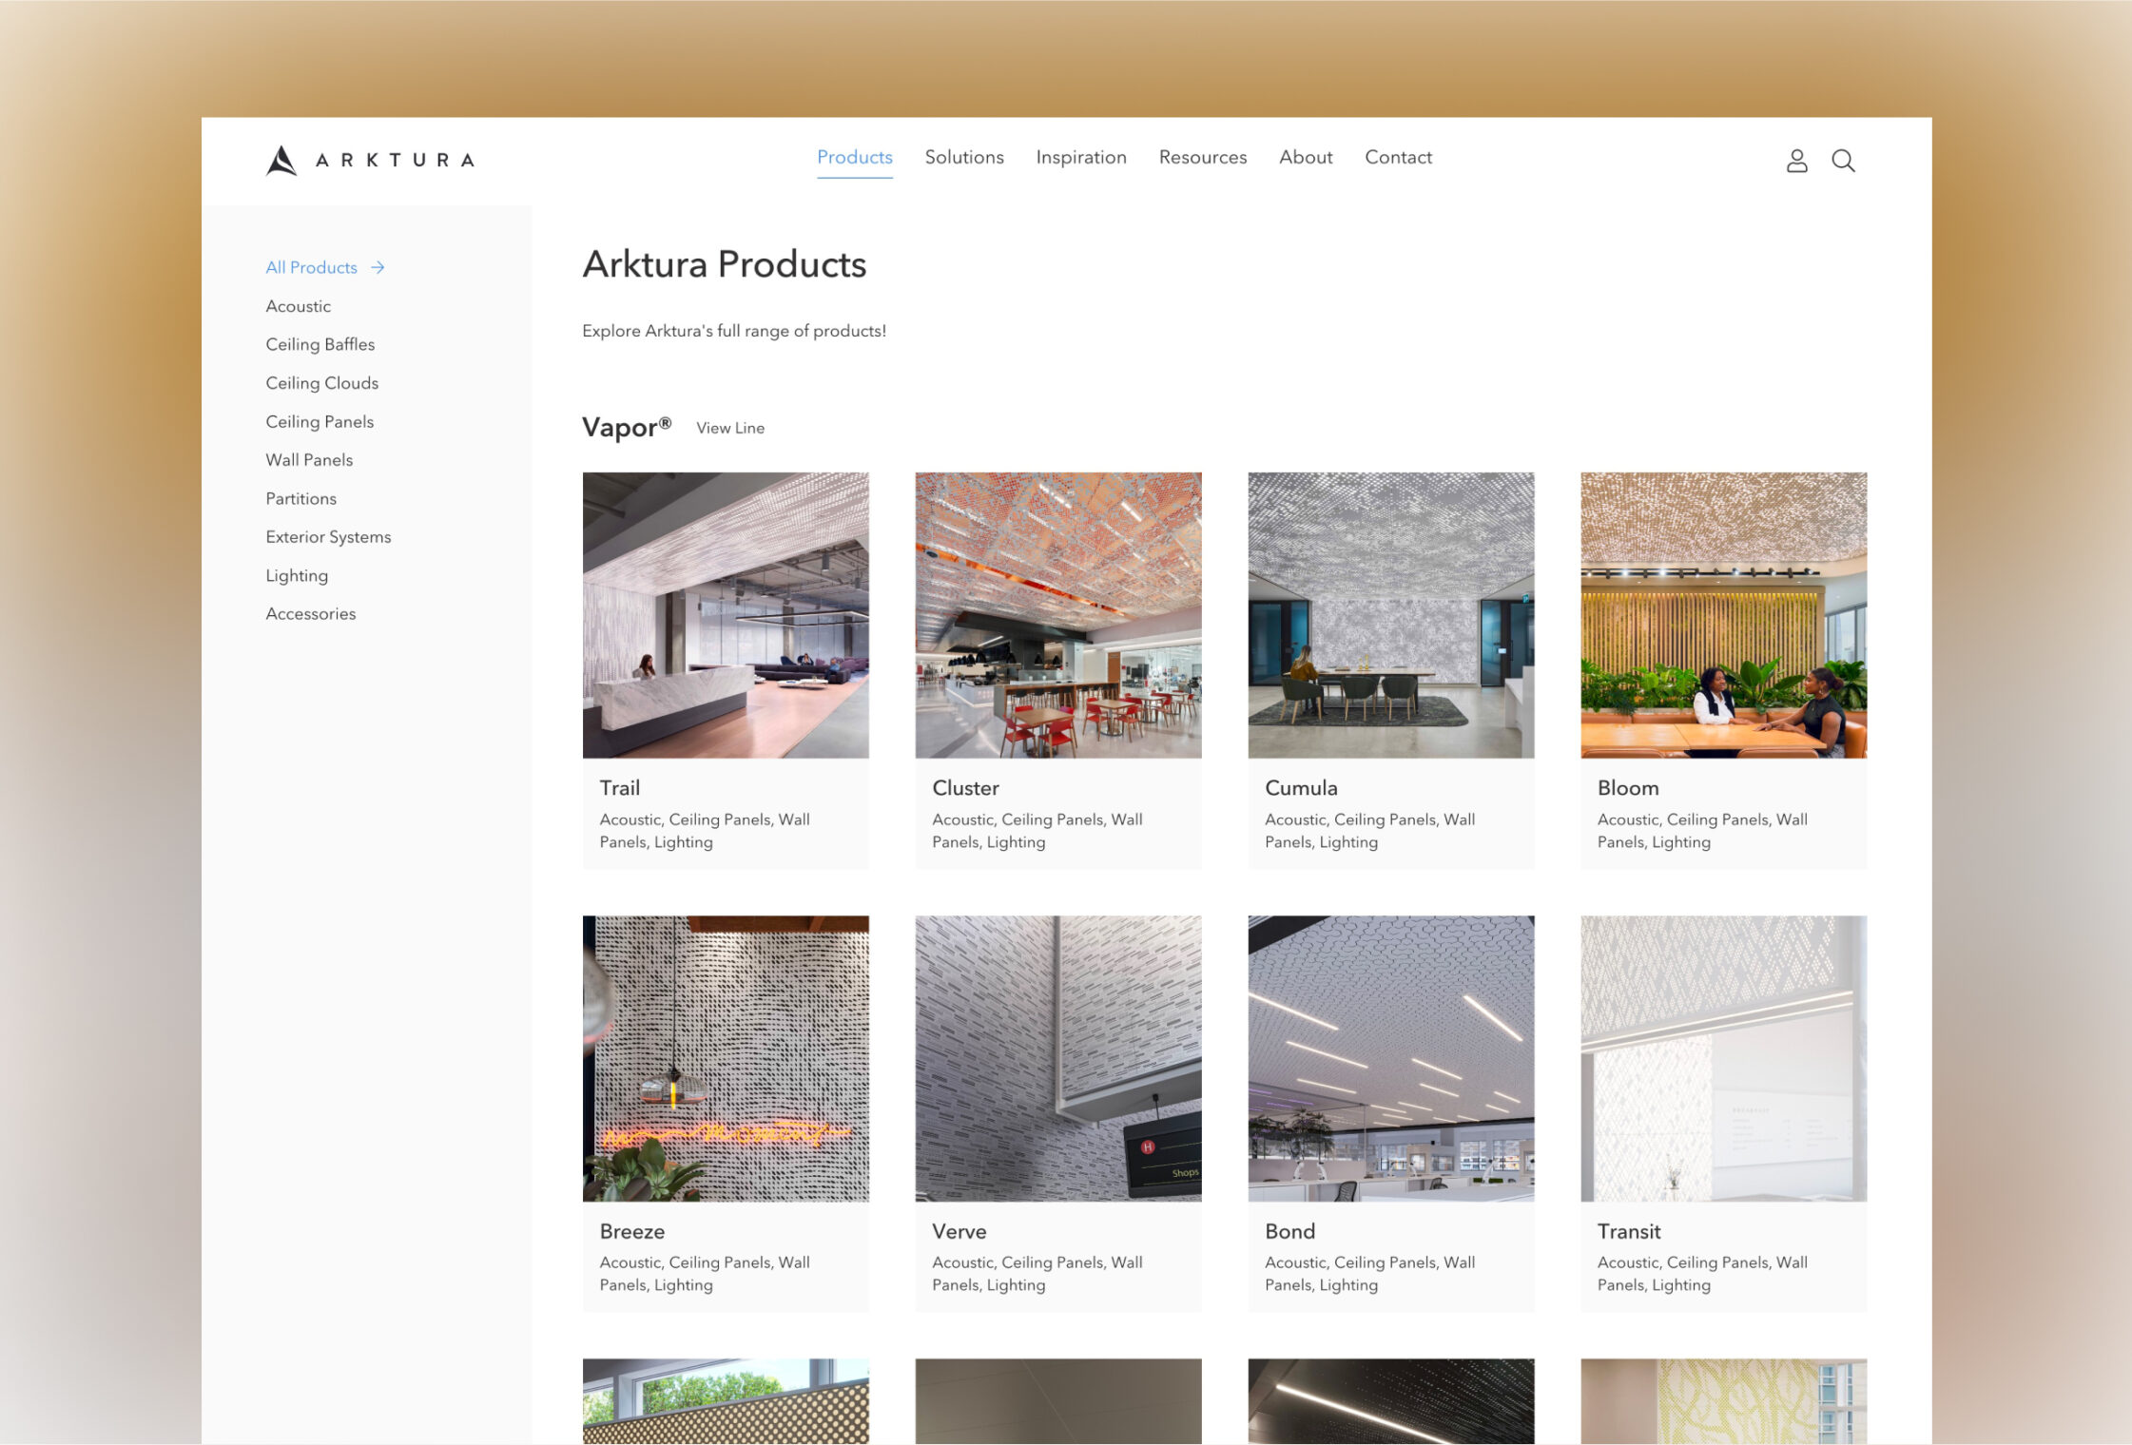This screenshot has width=2132, height=1445.
Task: Open the About page
Action: [x=1305, y=157]
